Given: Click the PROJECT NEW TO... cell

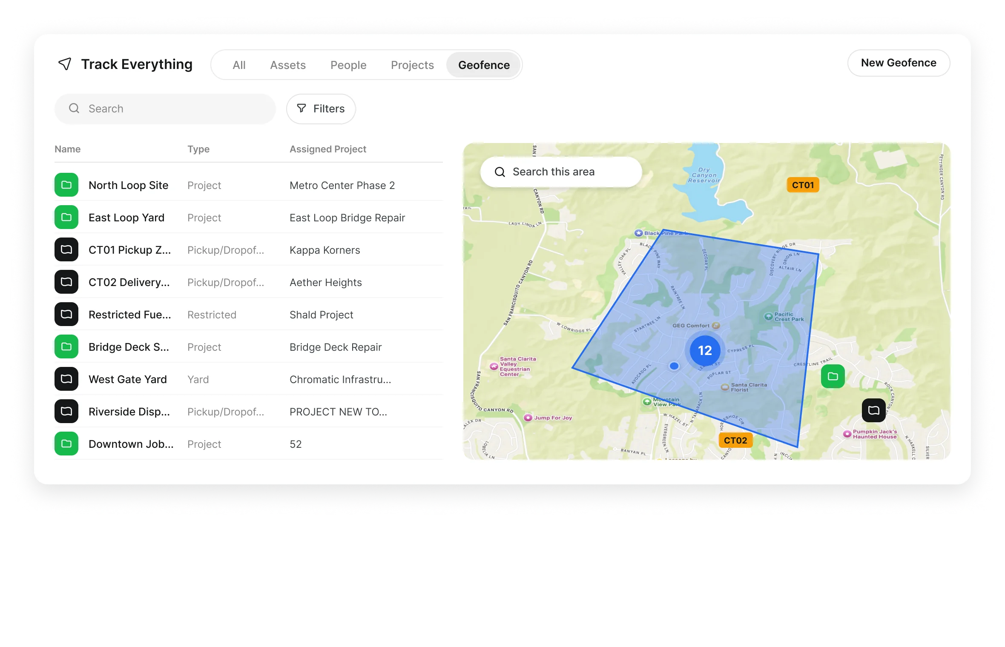Looking at the screenshot, I should click(339, 412).
